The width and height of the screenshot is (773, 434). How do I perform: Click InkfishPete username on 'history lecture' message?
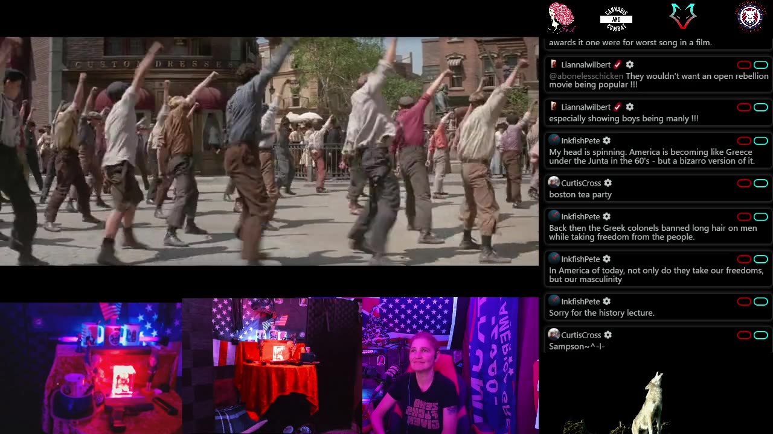tap(580, 301)
